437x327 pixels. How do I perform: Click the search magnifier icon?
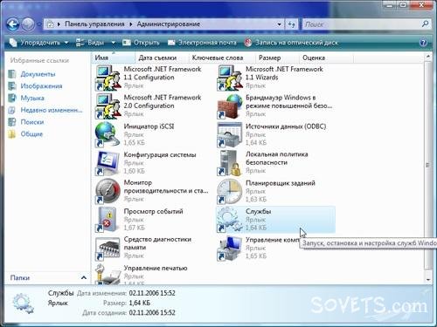pyautogui.click(x=425, y=24)
